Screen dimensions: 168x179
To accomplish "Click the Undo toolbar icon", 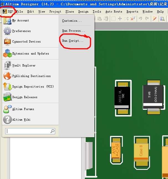I will click(141, 19).
